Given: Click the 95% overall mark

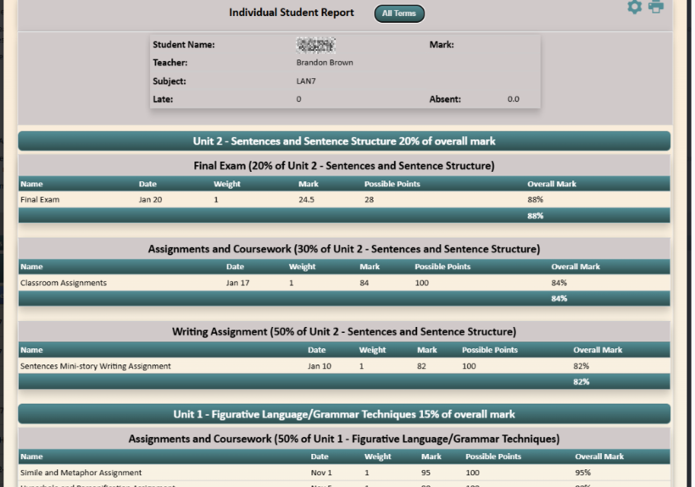Looking at the screenshot, I should tap(583, 473).
